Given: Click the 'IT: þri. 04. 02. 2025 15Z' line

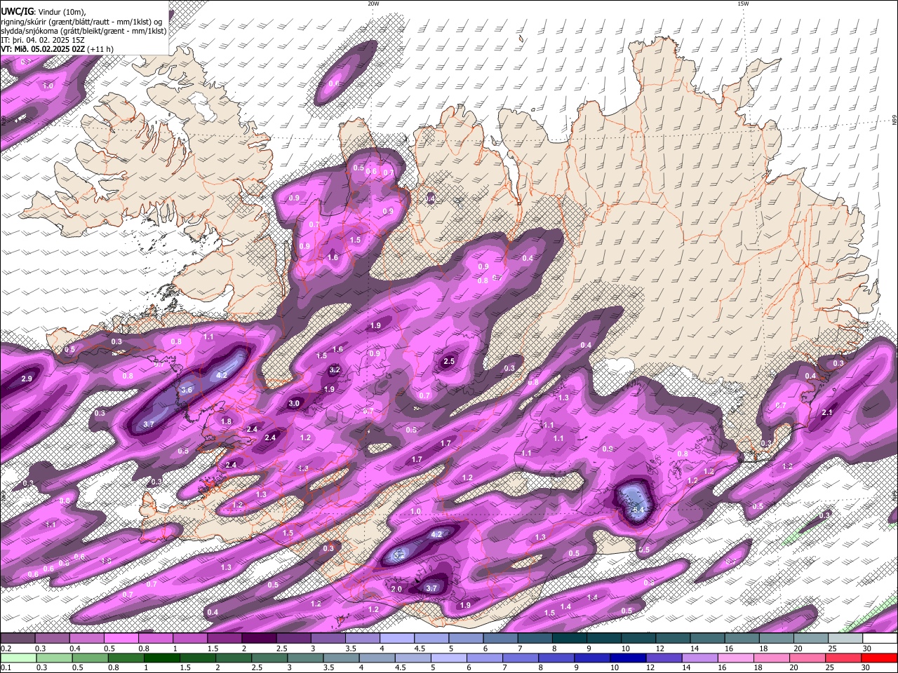Looking at the screenshot, I should pyautogui.click(x=43, y=40).
